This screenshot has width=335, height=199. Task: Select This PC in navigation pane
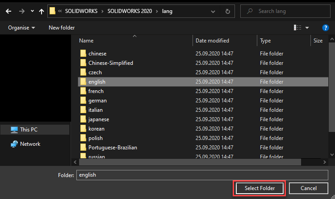click(x=29, y=130)
